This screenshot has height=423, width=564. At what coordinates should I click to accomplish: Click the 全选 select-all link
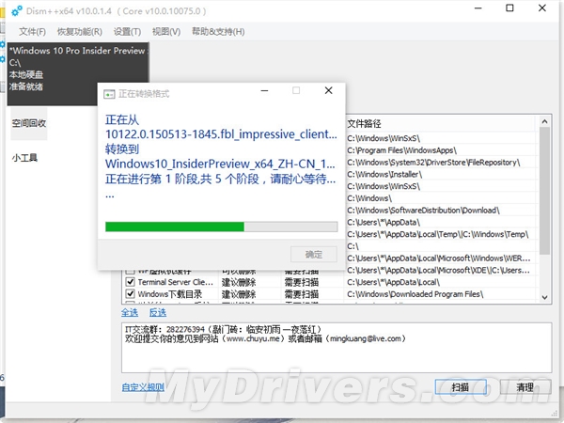click(130, 313)
